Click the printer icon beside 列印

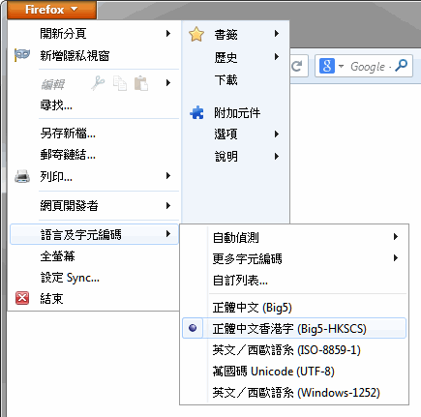pyautogui.click(x=22, y=176)
